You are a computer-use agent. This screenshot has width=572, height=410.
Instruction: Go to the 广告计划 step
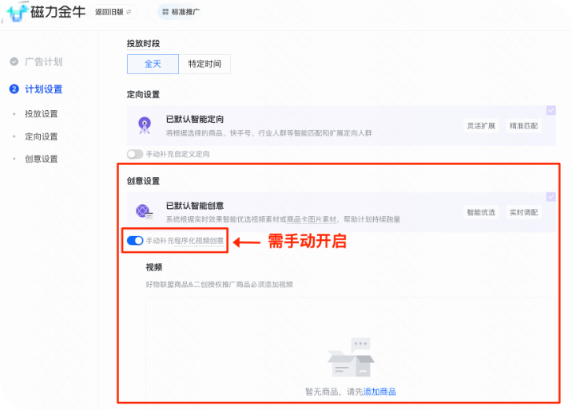click(x=44, y=61)
